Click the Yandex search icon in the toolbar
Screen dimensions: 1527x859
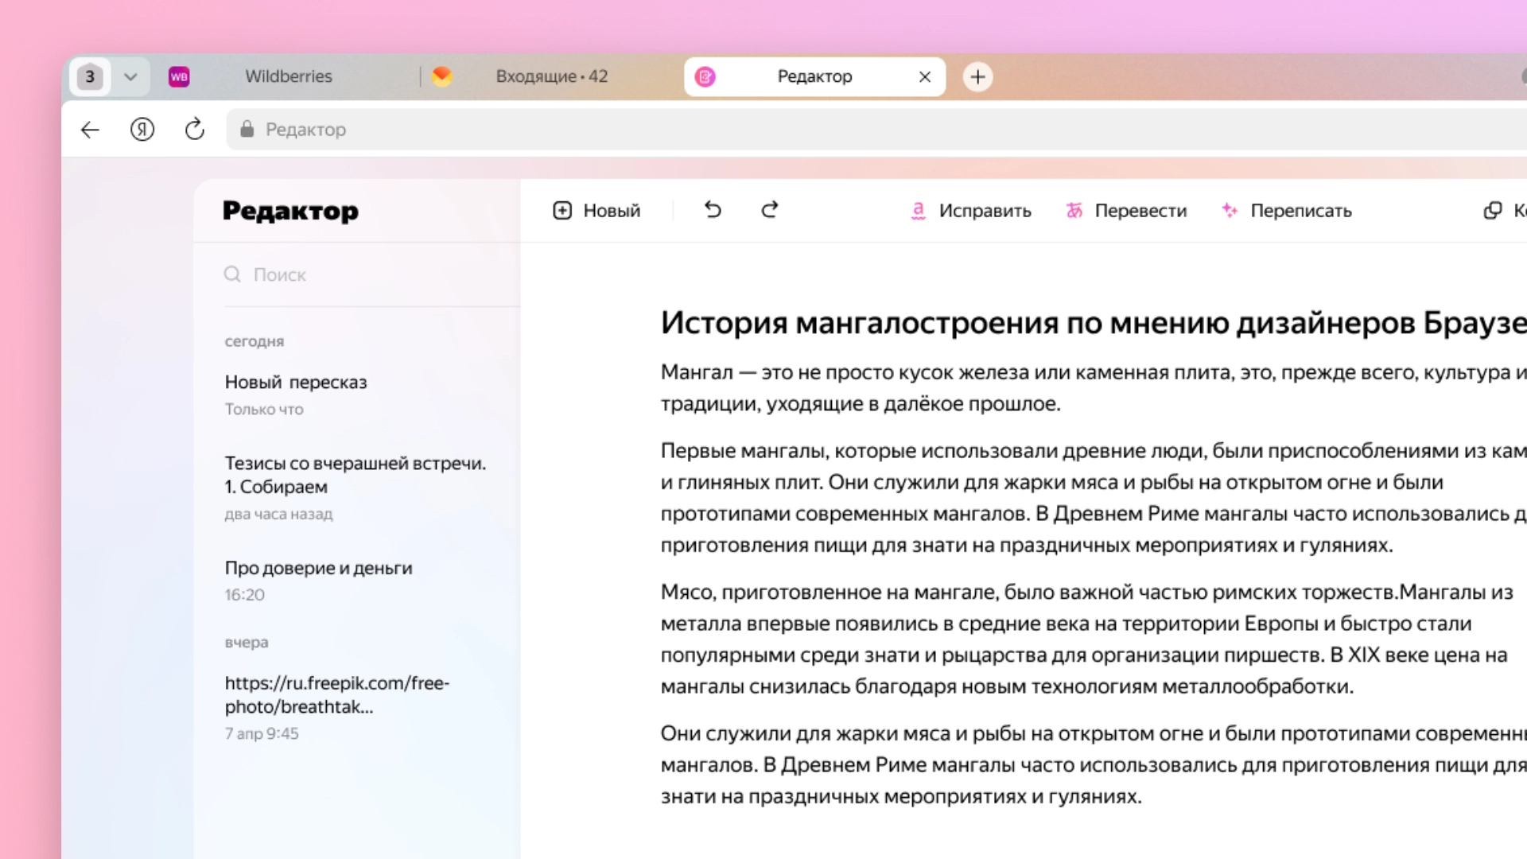point(142,129)
